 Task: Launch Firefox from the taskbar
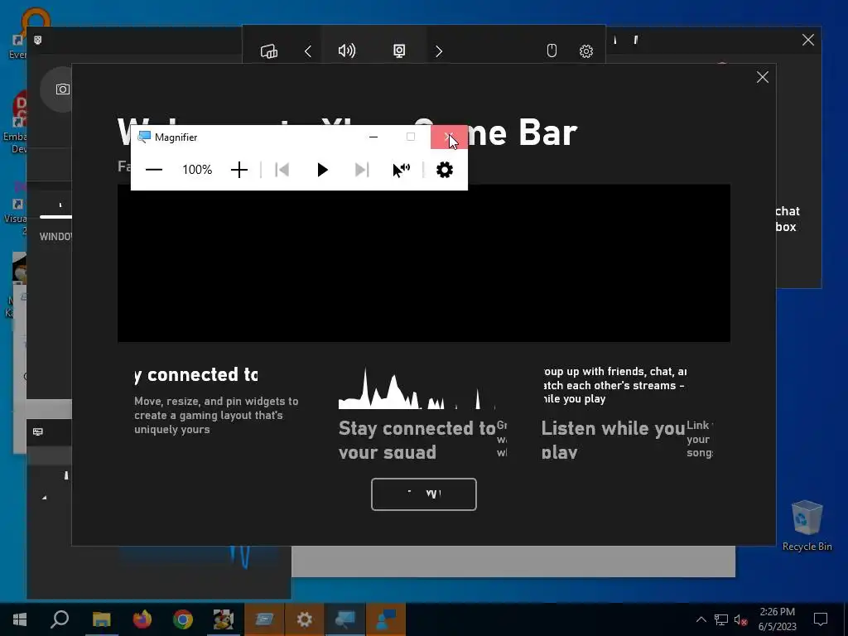click(x=142, y=619)
